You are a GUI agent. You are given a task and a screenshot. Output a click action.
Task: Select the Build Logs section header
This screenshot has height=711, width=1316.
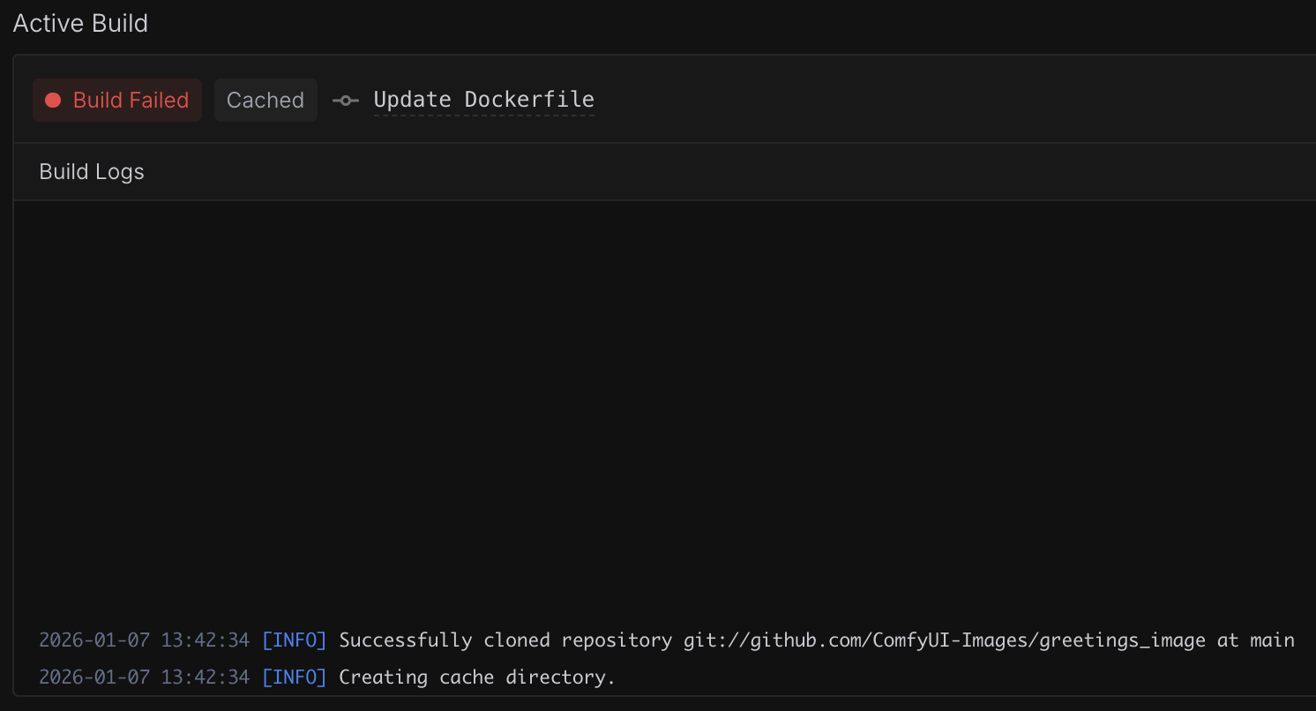coord(91,171)
